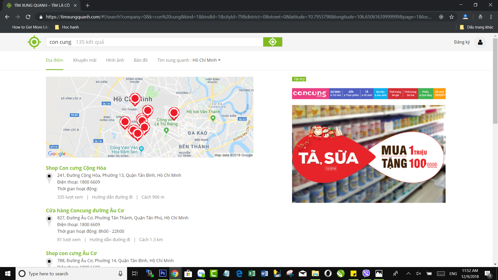Bookmark this page with the star icon
The height and width of the screenshot is (280, 498).
tap(452, 17)
